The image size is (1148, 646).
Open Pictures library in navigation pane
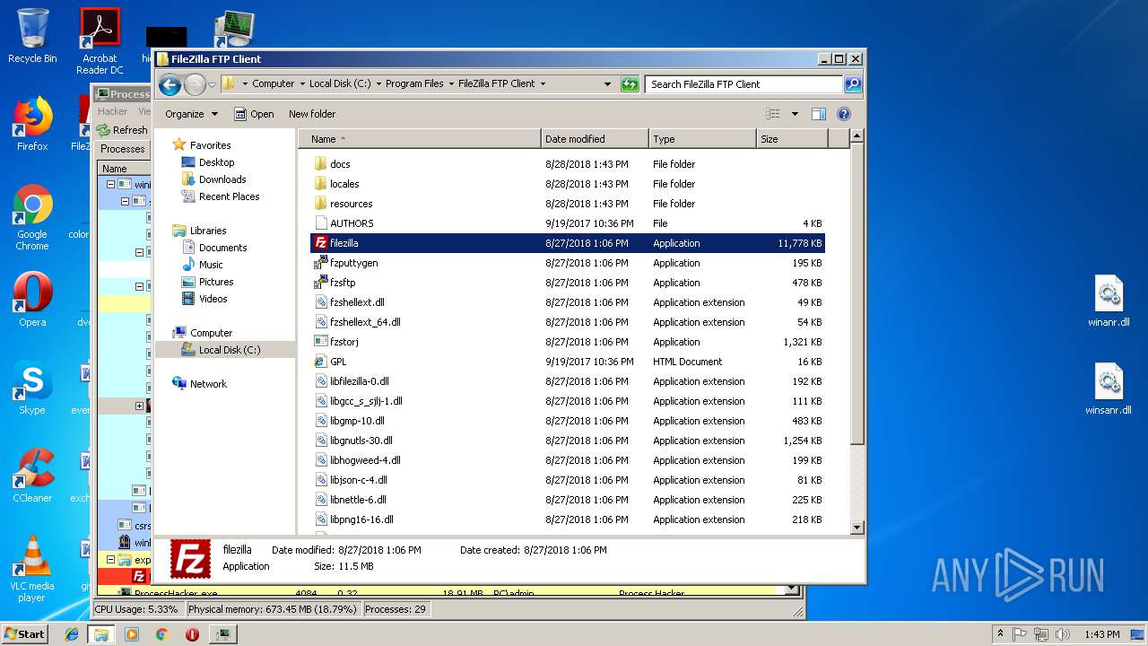point(216,282)
